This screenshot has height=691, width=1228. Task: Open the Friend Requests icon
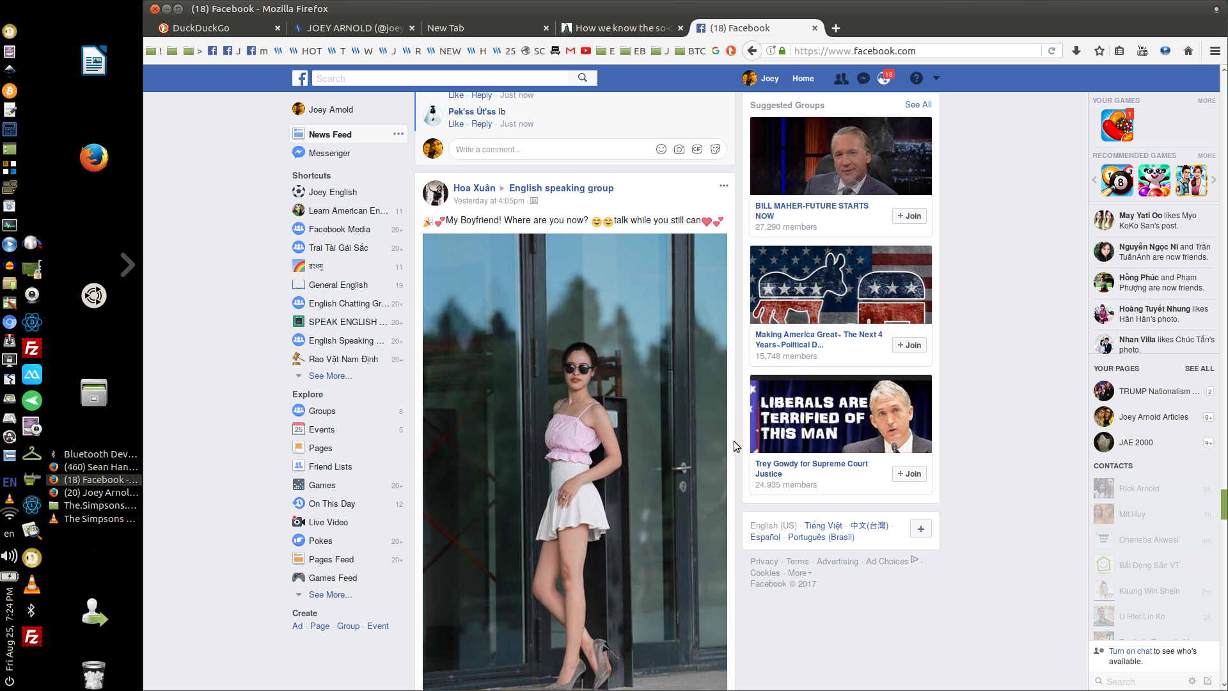(x=841, y=78)
